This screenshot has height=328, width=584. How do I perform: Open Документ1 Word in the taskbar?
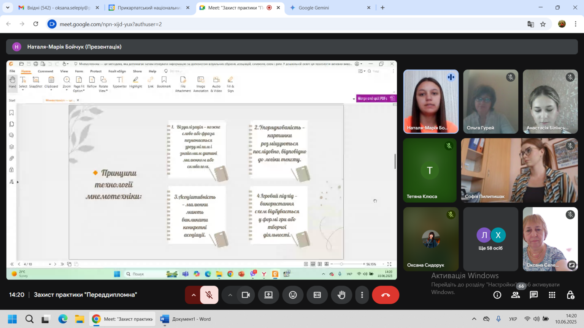pyautogui.click(x=186, y=319)
